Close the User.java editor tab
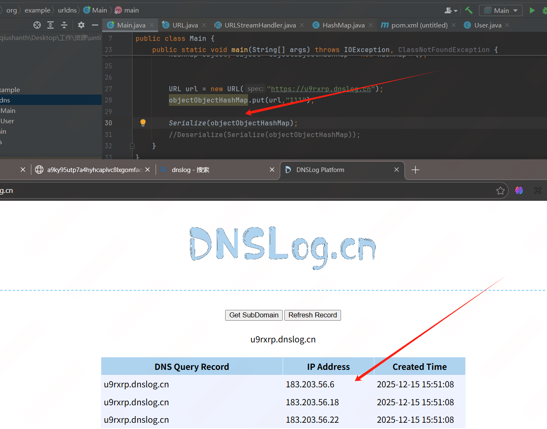The width and height of the screenshot is (547, 429). [507, 25]
